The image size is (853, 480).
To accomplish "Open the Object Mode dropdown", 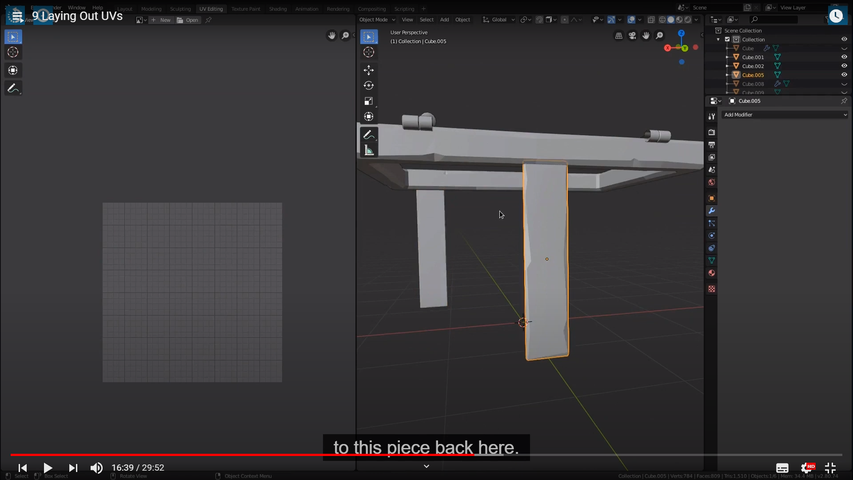I will click(x=377, y=20).
